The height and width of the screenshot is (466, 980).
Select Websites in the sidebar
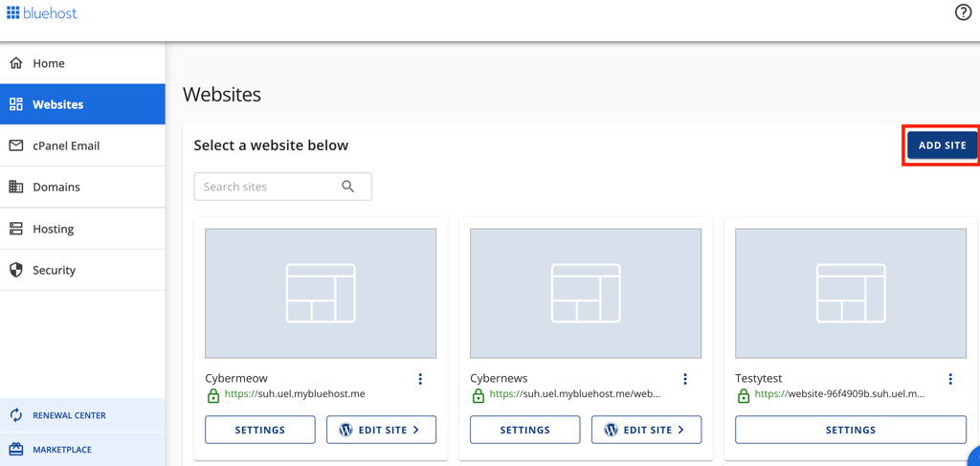[x=82, y=104]
